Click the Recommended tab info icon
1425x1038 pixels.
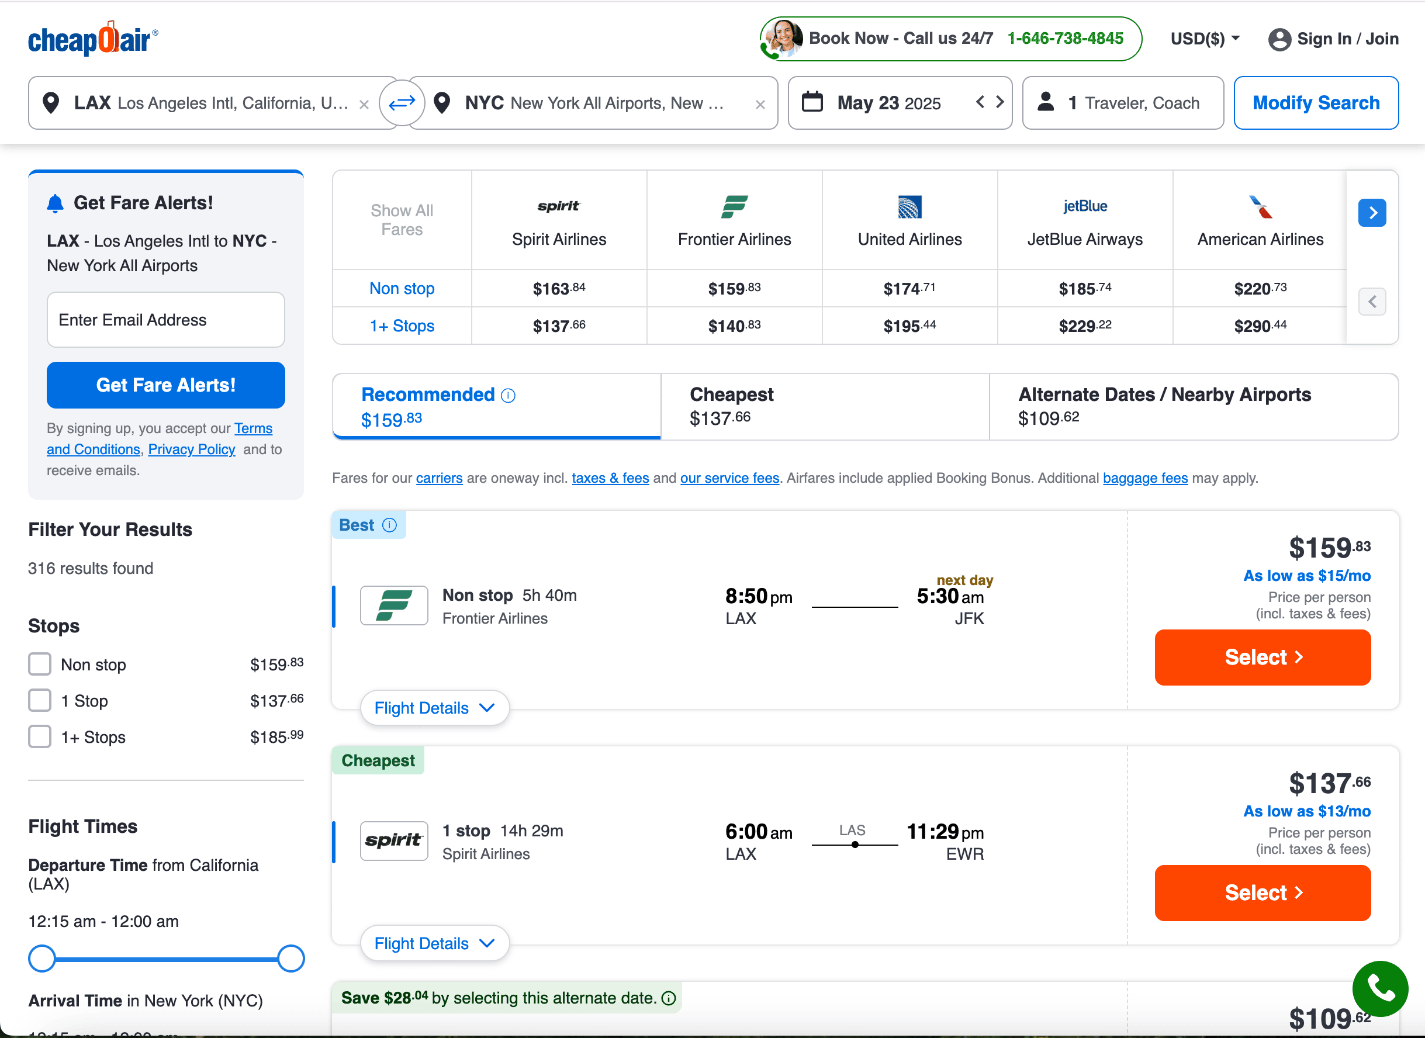coord(509,395)
